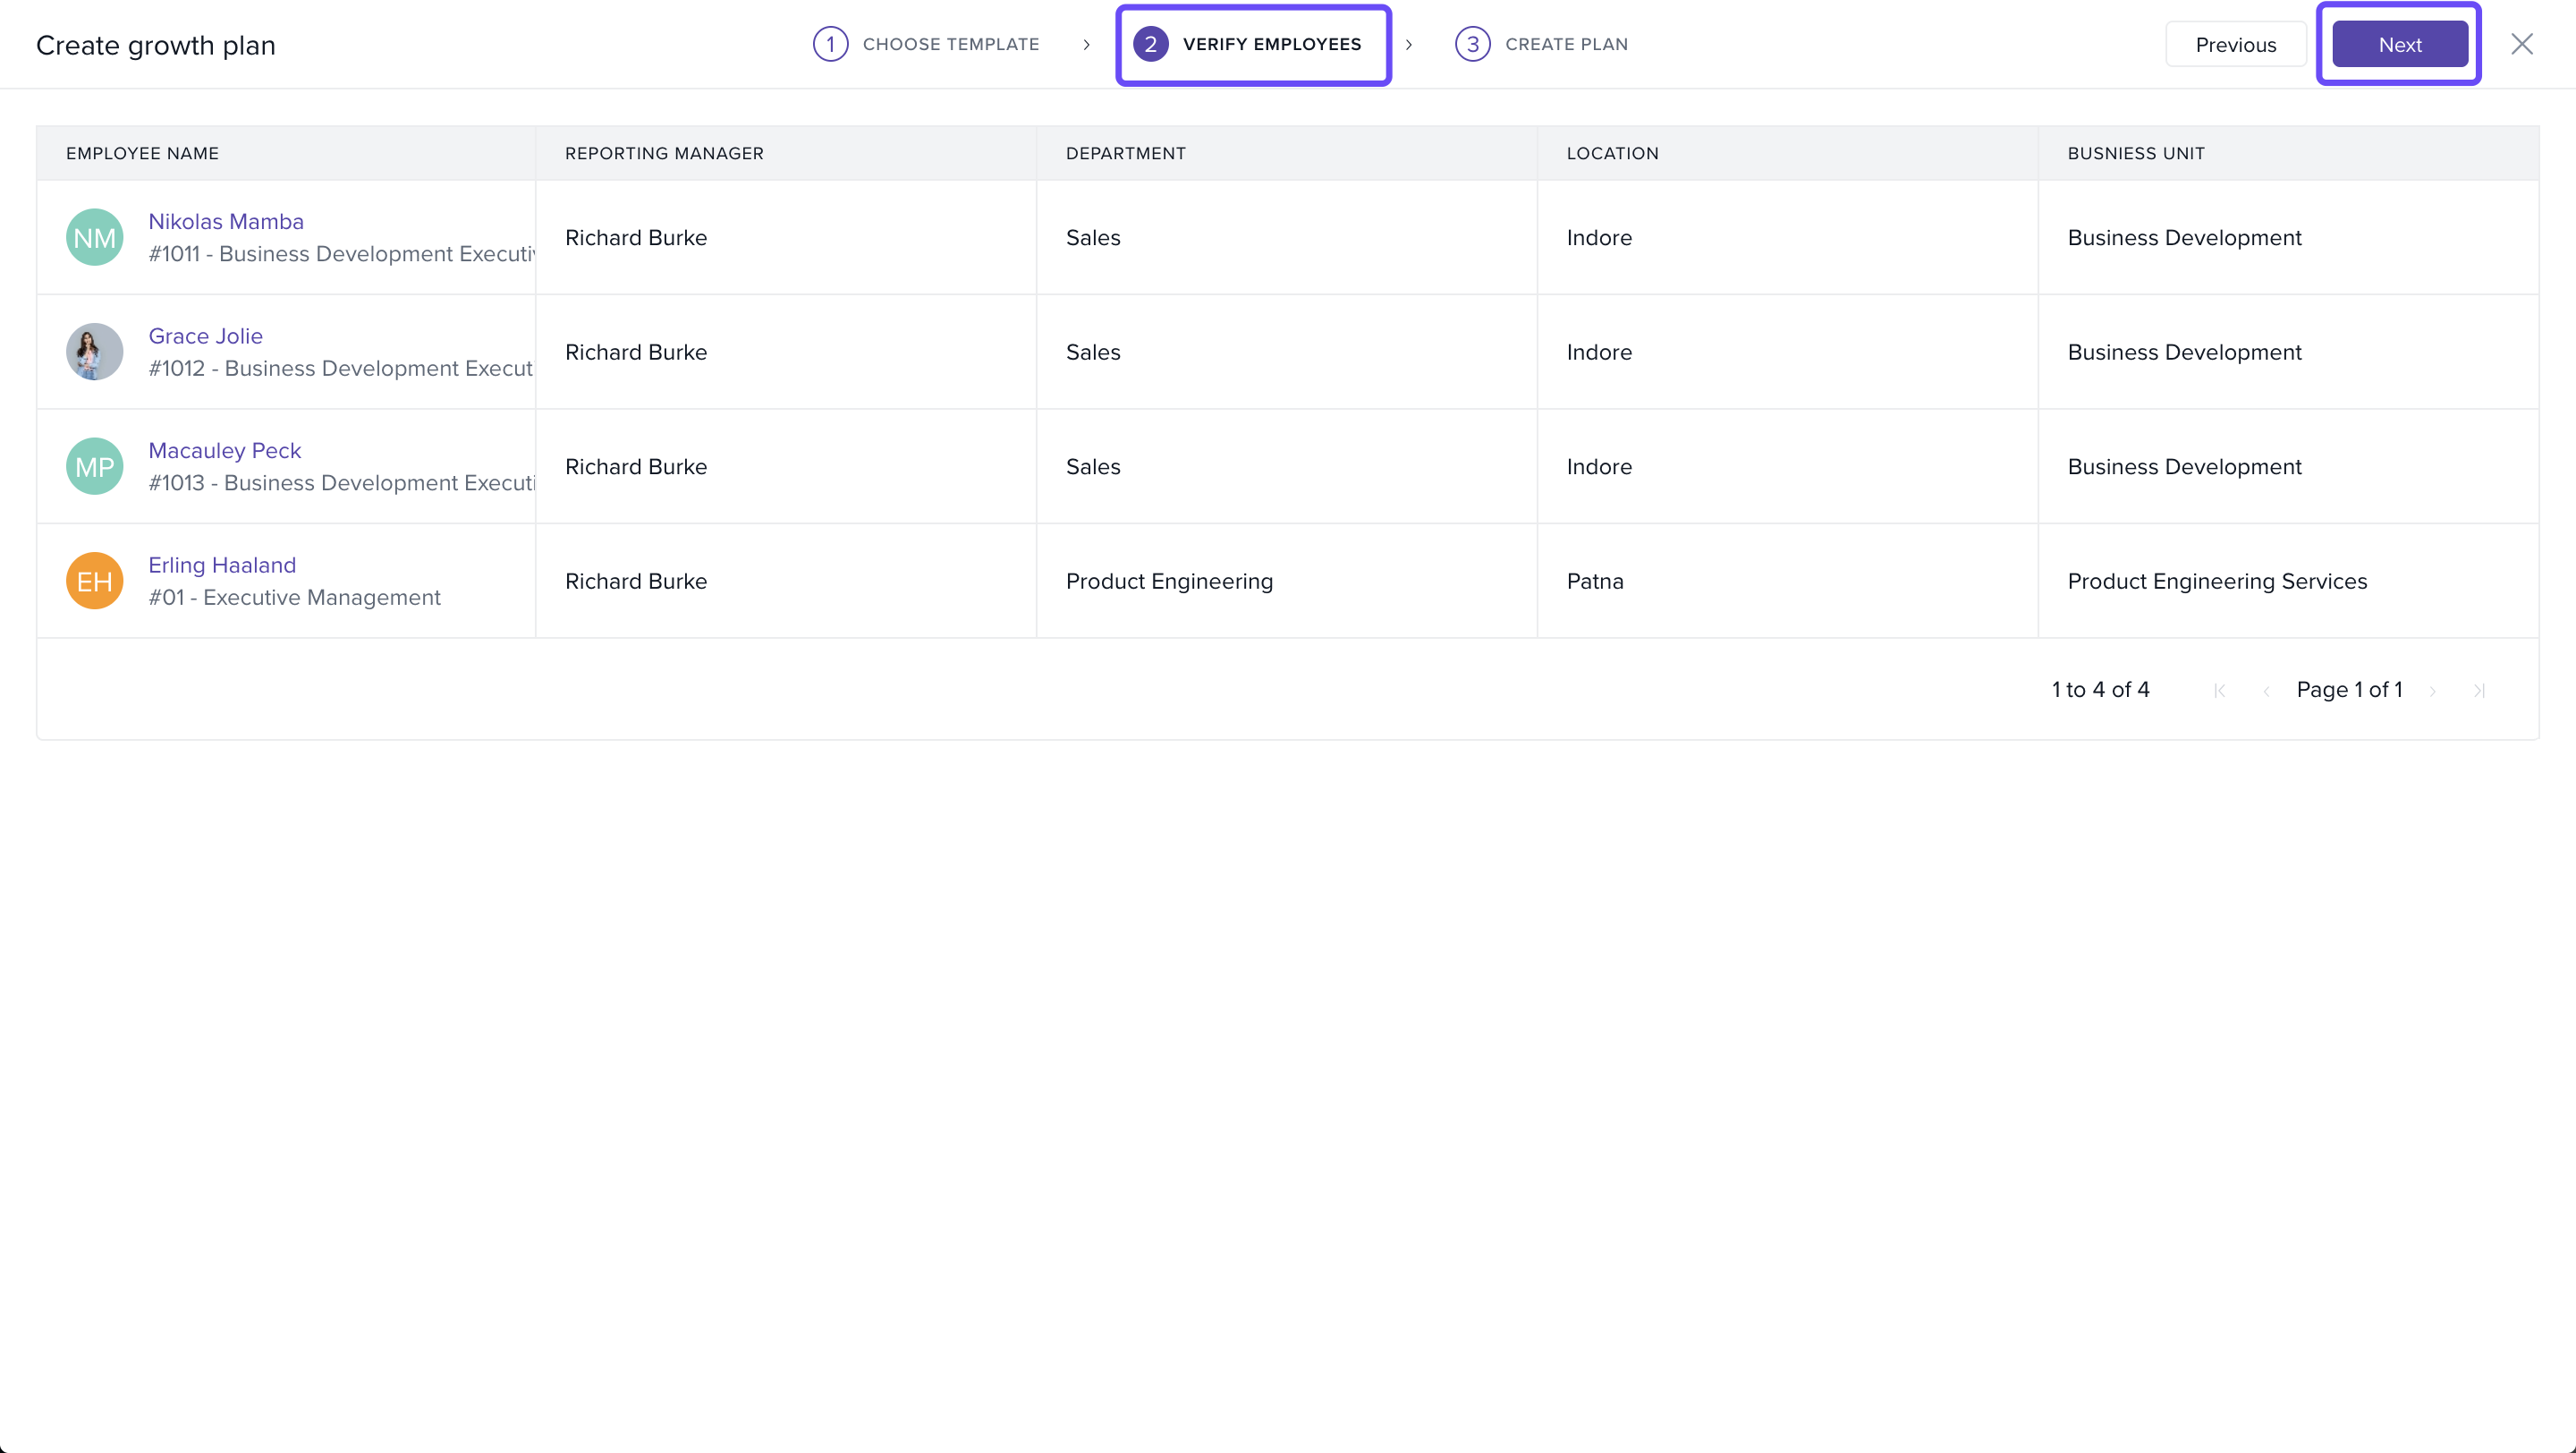Viewport: 2576px width, 1453px height.
Task: Open Erling Haaland's profile link
Action: (222, 565)
